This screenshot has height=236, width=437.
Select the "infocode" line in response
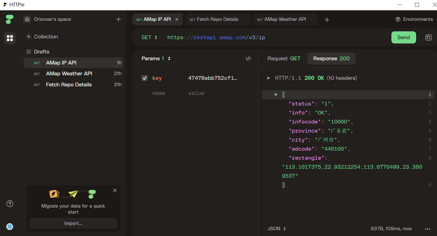pos(321,122)
